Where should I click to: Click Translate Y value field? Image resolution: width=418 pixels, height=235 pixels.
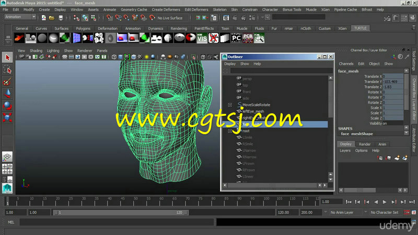(x=393, y=81)
